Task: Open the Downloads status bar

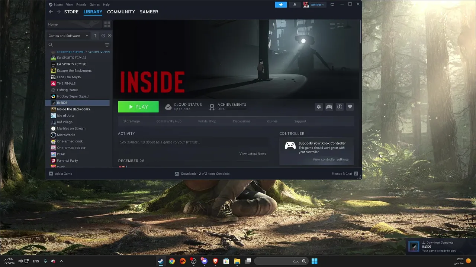Action: point(202,174)
